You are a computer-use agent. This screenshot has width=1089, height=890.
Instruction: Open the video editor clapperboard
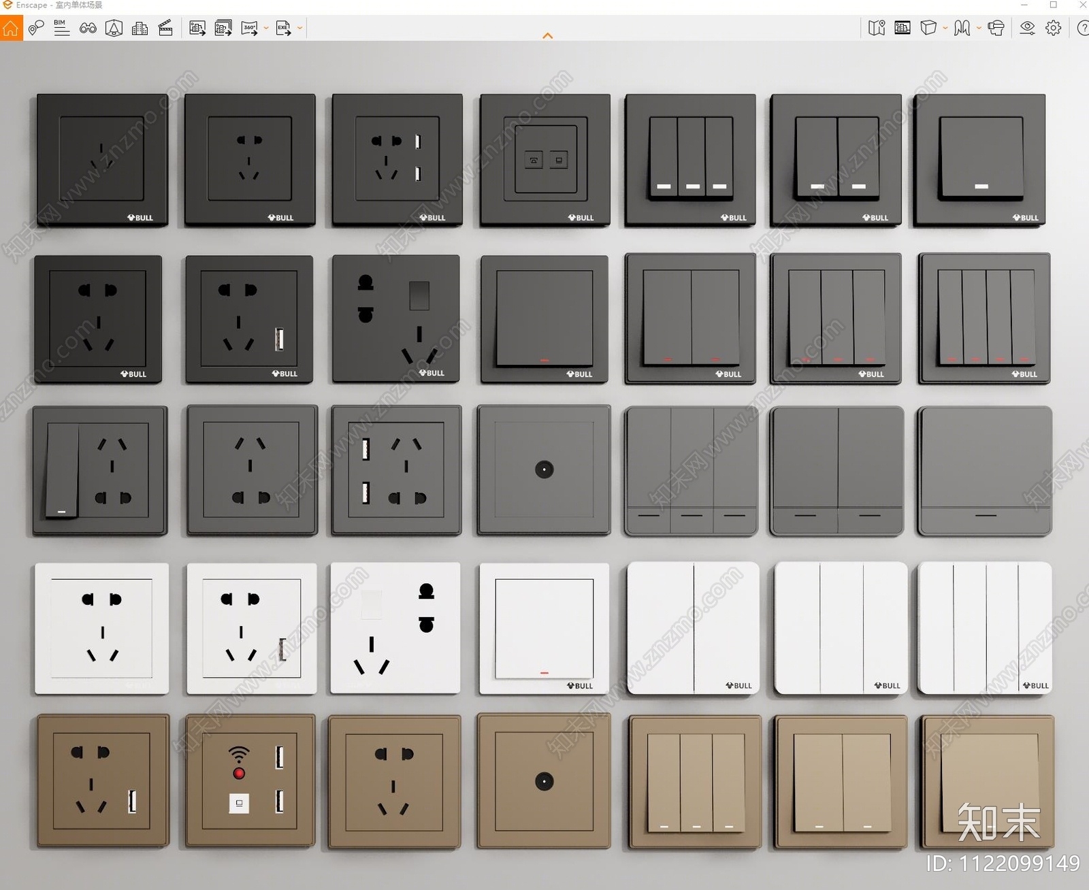pos(165,28)
